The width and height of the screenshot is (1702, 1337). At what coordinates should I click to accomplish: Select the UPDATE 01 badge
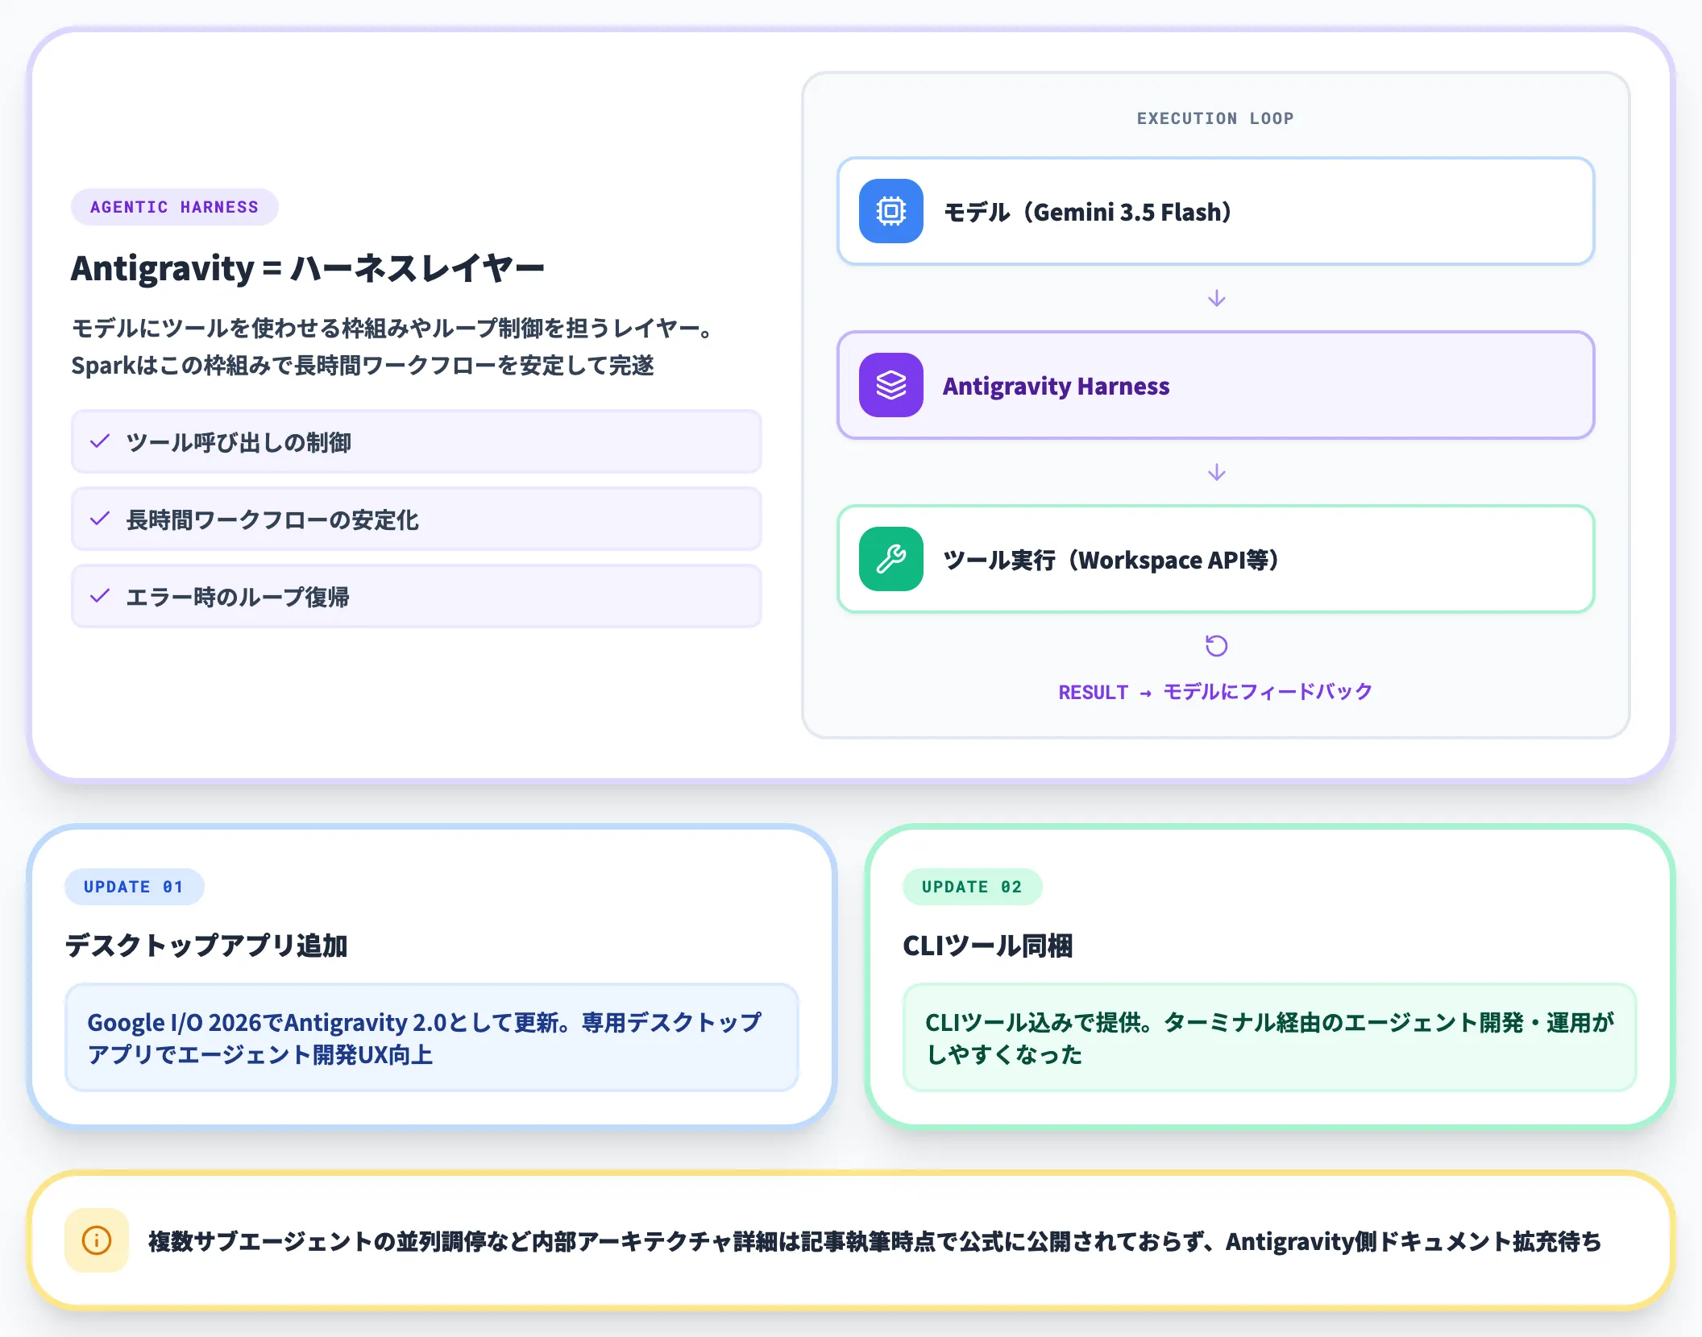point(134,887)
